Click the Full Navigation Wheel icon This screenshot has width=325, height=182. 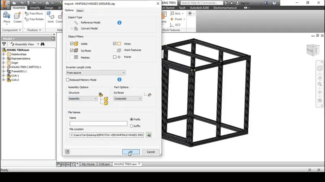[320, 68]
